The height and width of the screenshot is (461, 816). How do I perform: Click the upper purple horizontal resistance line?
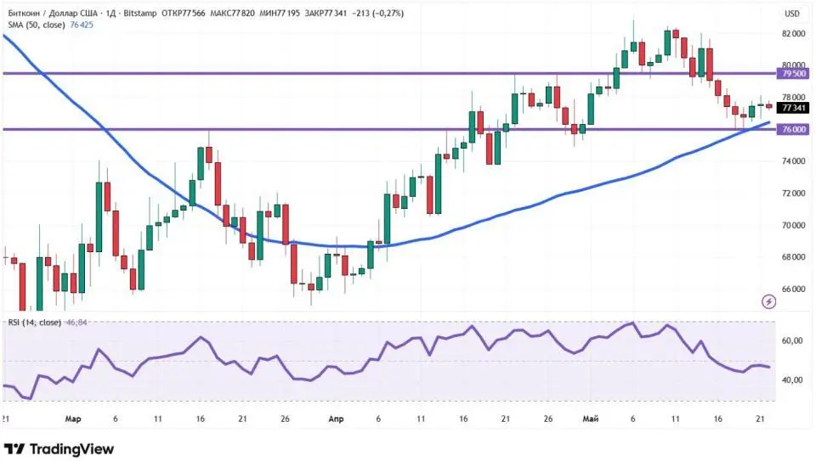coord(389,74)
